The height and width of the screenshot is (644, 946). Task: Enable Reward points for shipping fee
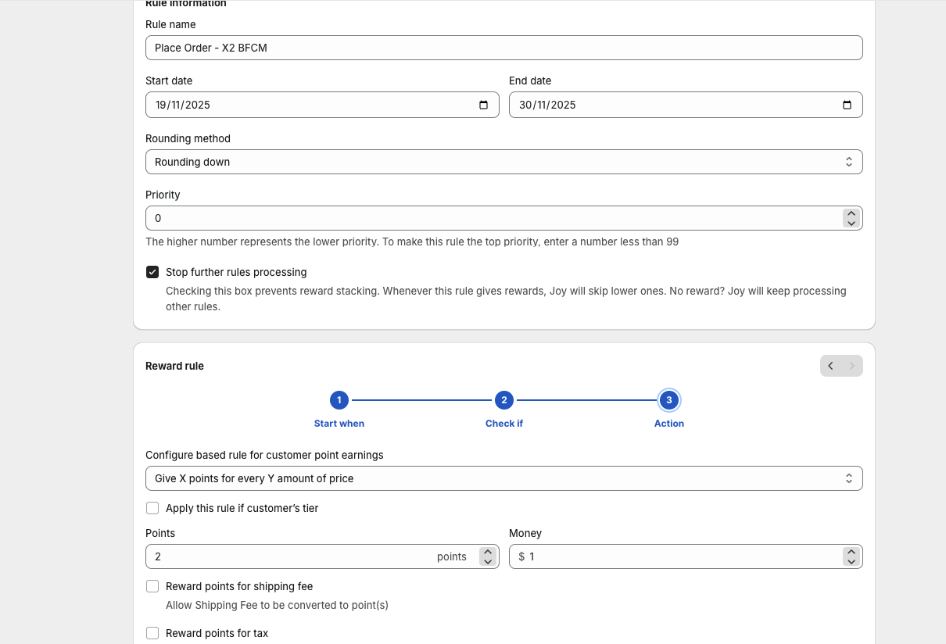[152, 586]
